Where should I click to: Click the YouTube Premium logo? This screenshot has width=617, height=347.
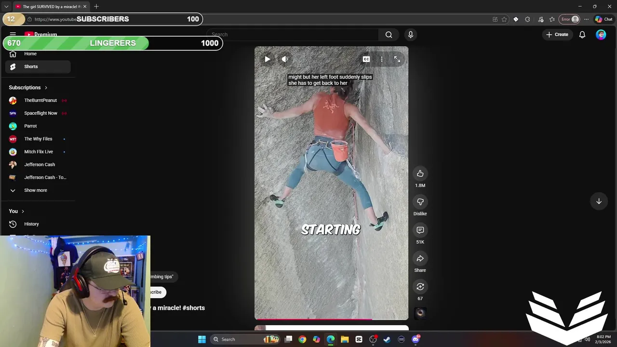(x=41, y=35)
